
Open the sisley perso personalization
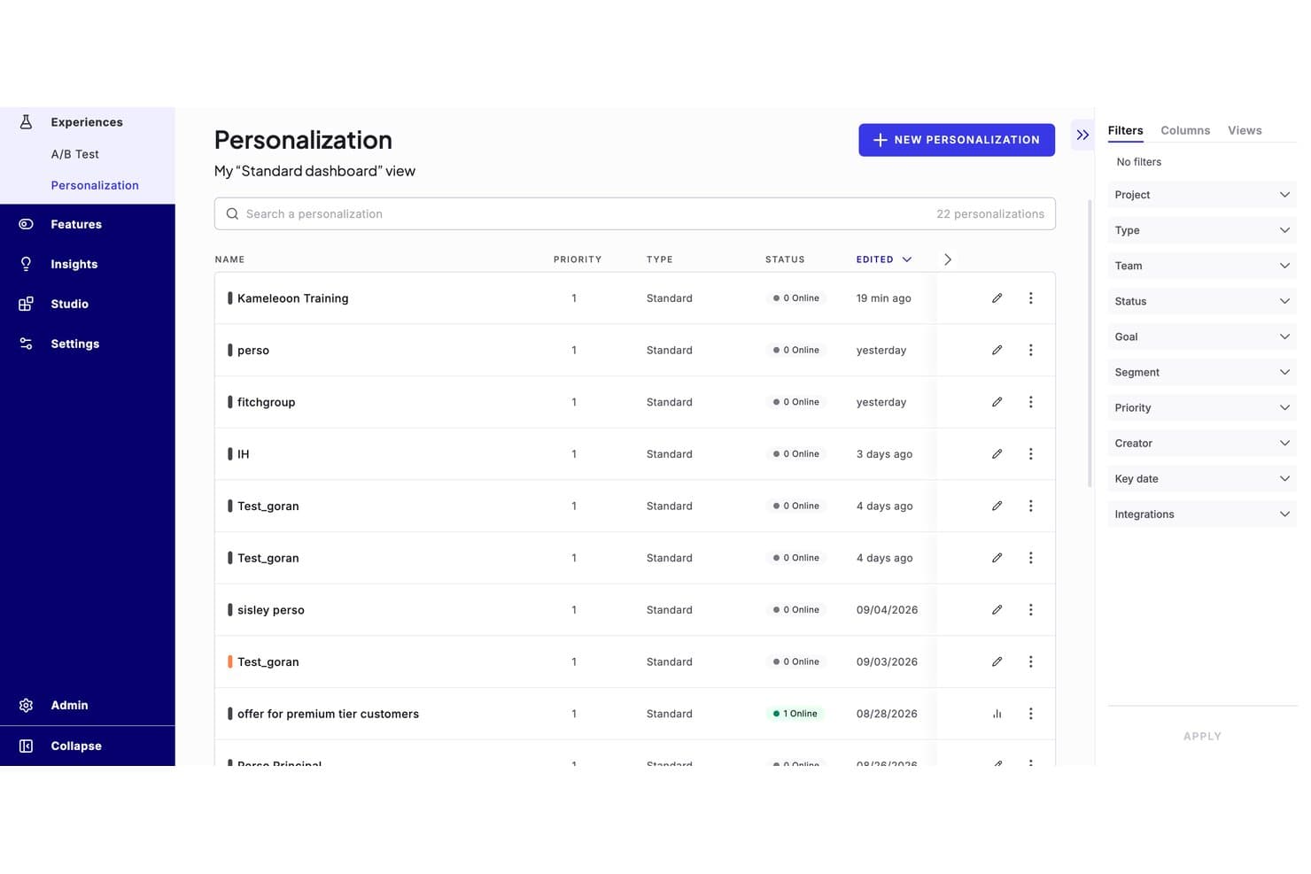(271, 610)
